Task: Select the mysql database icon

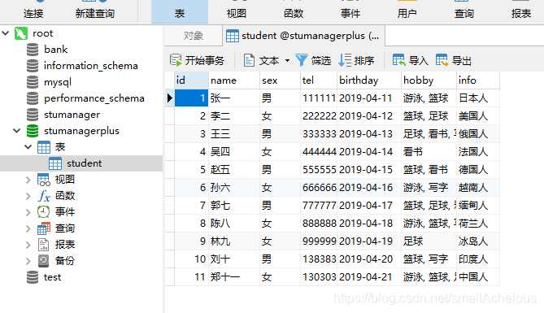Action: [33, 82]
